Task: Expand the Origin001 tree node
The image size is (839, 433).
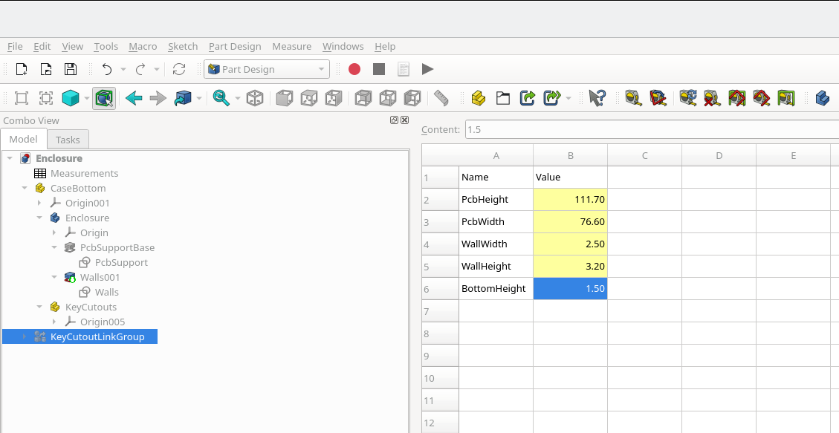Action: pyautogui.click(x=39, y=203)
